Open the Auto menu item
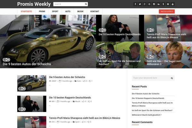 (x=68, y=12)
